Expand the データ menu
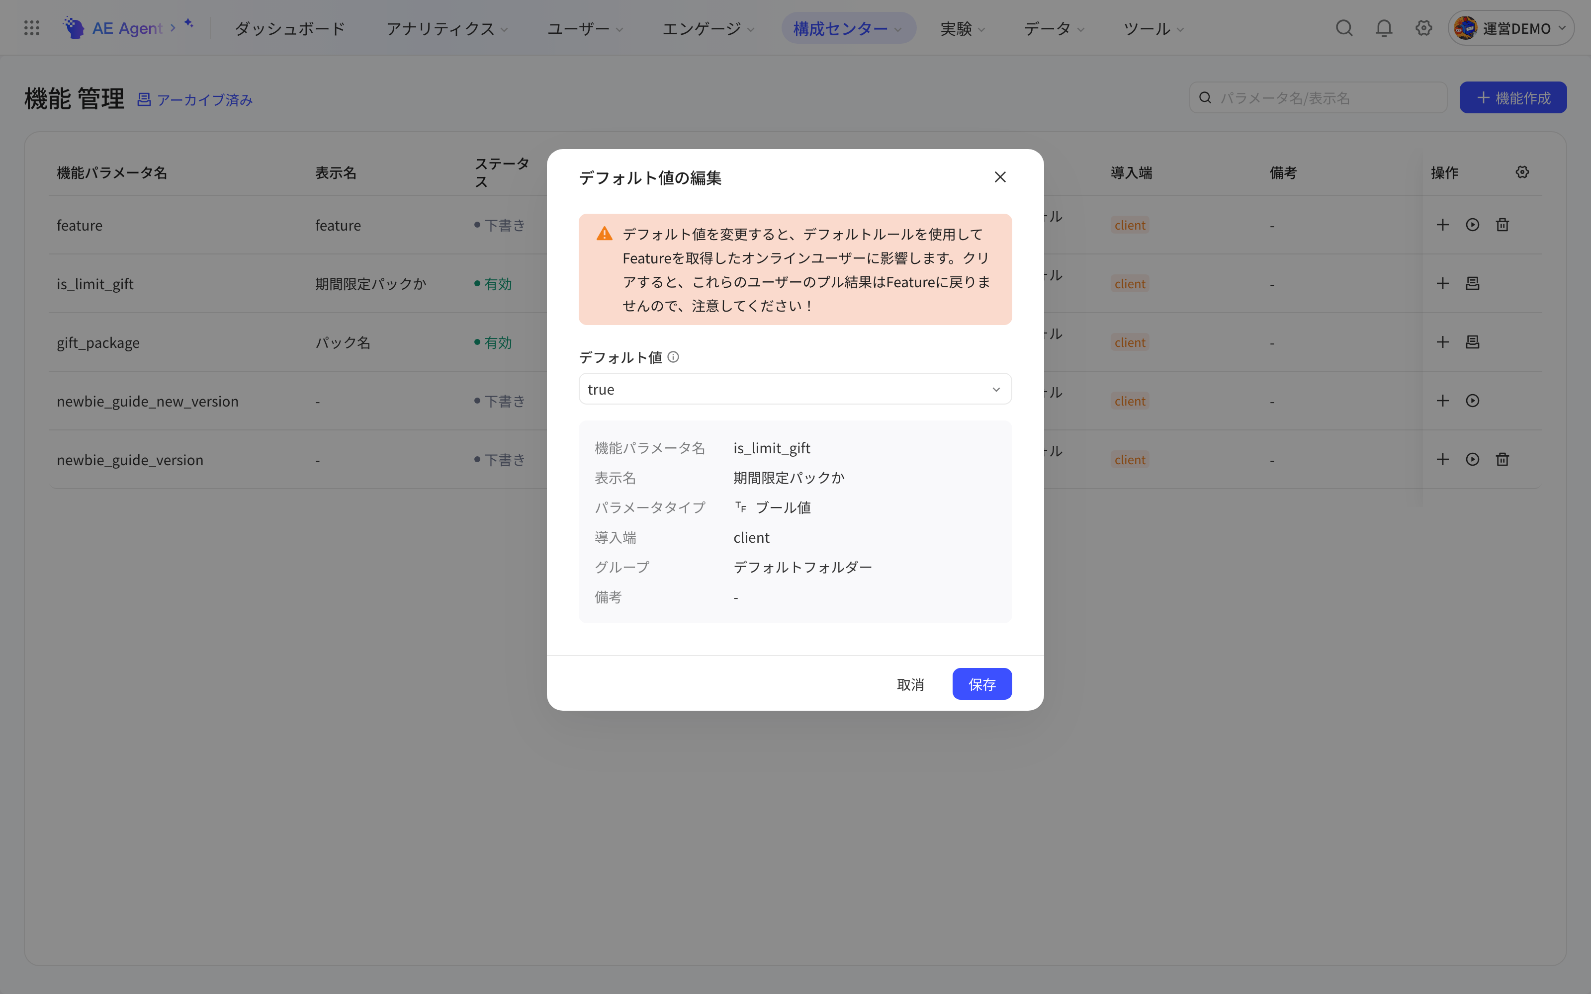The width and height of the screenshot is (1591, 994). pyautogui.click(x=1054, y=28)
